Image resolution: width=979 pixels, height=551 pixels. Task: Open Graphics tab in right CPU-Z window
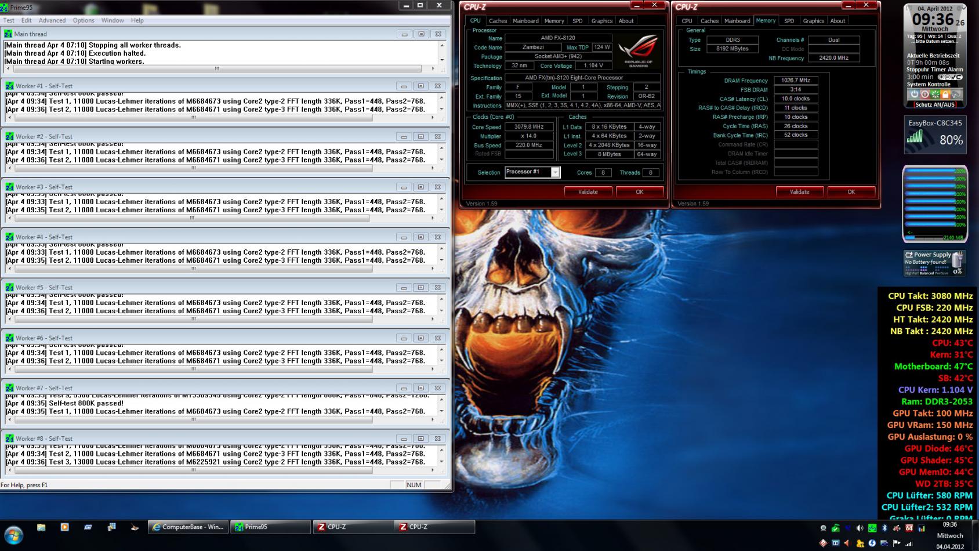click(x=813, y=21)
